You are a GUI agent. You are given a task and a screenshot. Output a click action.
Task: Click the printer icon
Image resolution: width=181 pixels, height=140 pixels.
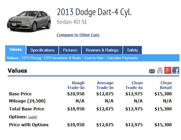(x=160, y=71)
